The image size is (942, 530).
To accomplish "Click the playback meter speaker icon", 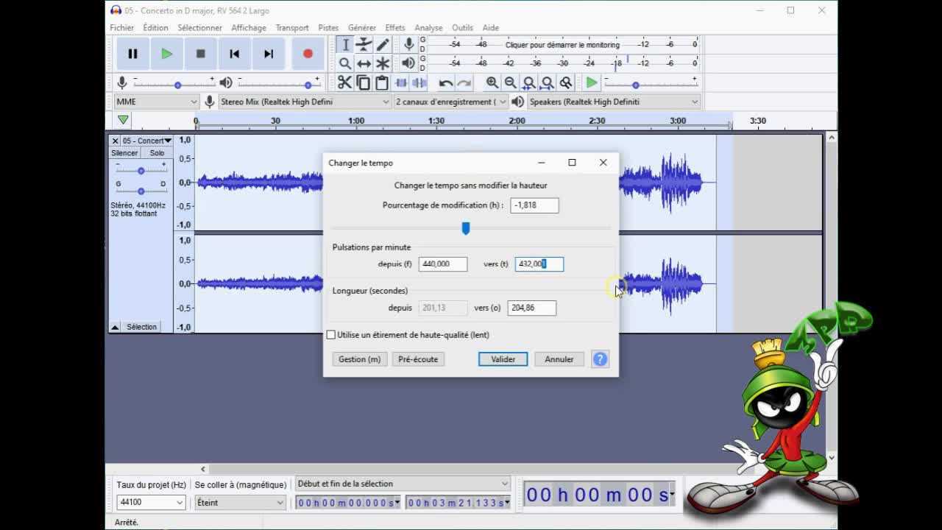I will (x=408, y=63).
